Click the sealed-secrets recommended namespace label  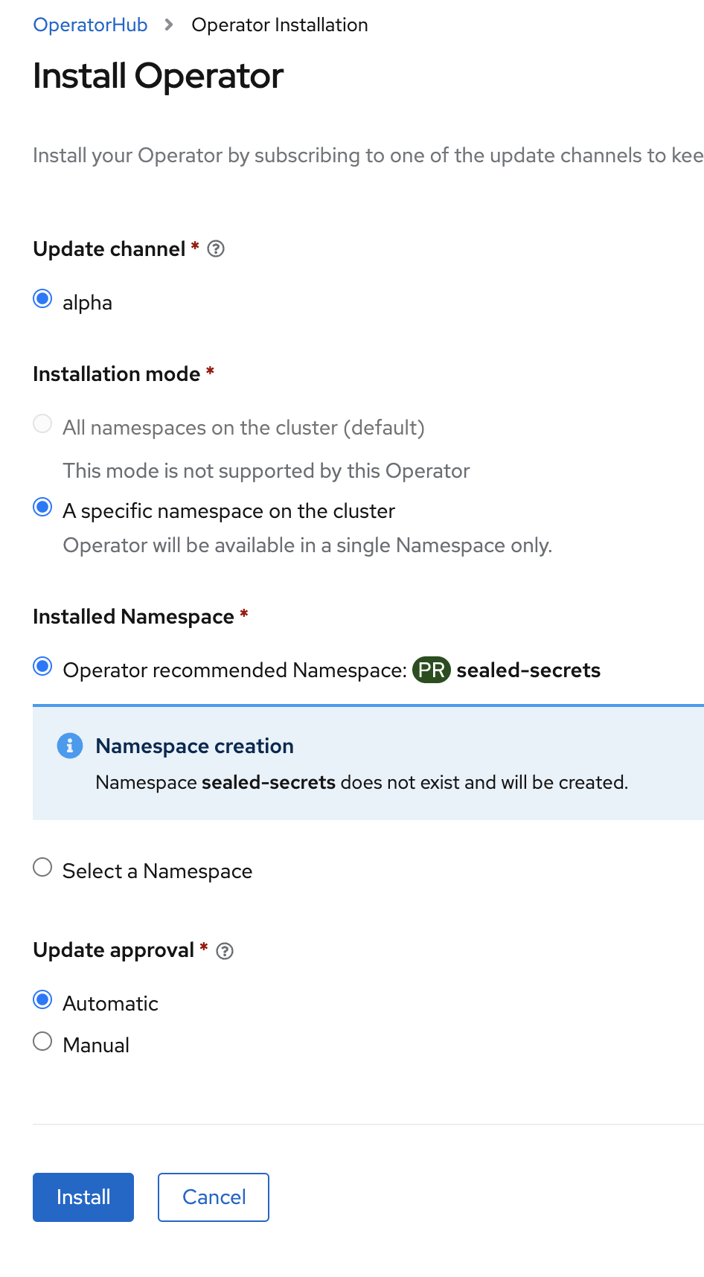tap(528, 670)
